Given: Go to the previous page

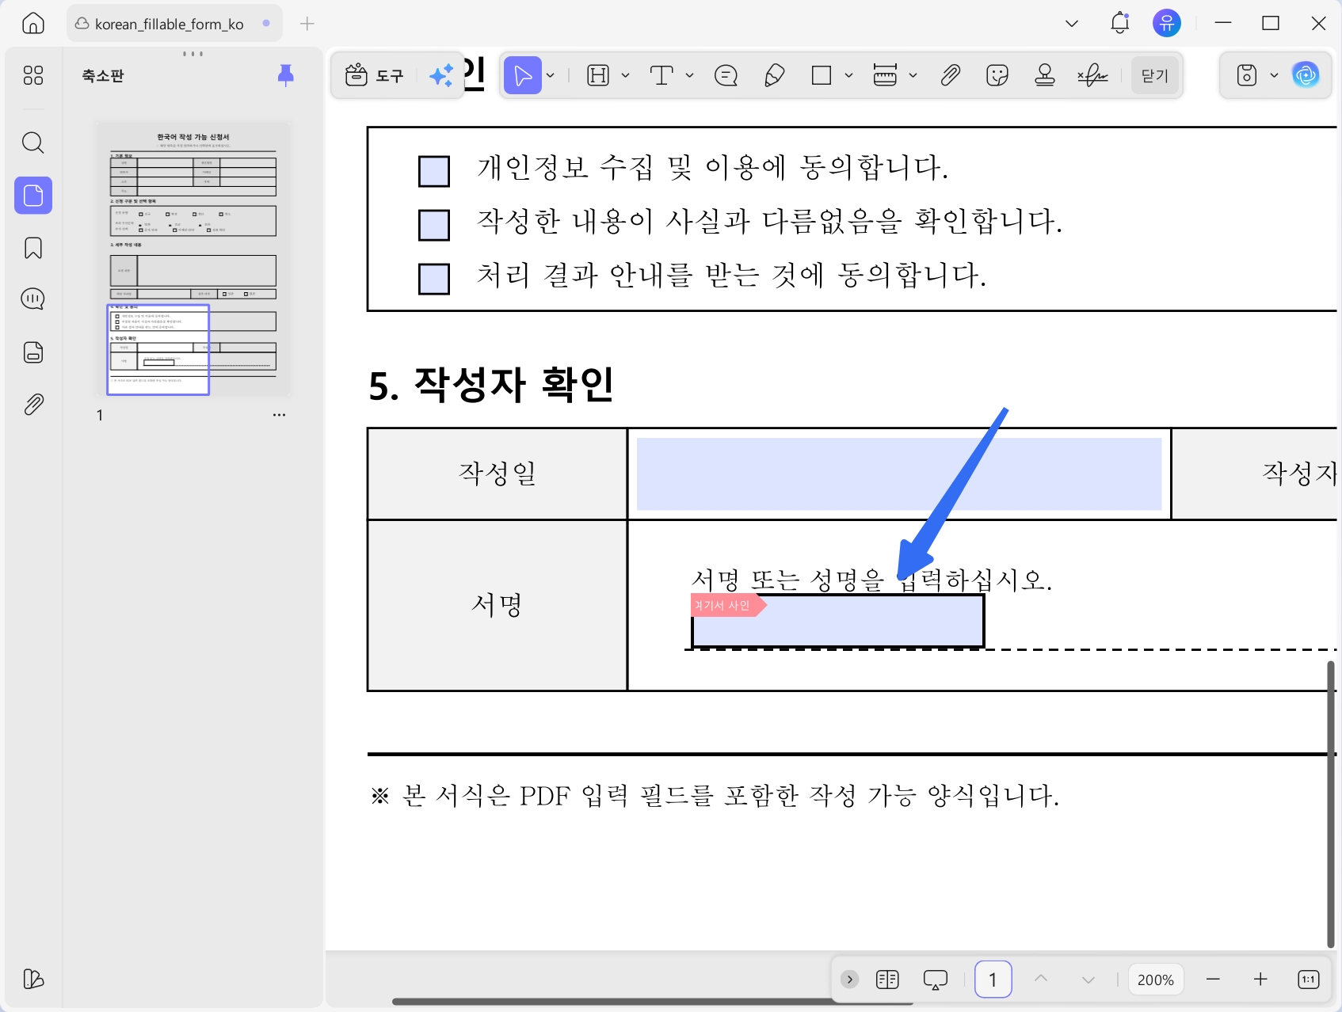Looking at the screenshot, I should (x=1041, y=980).
